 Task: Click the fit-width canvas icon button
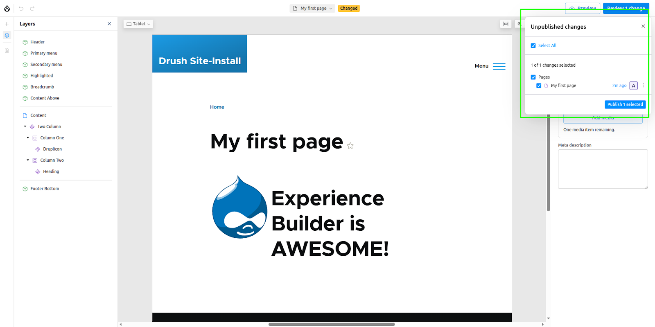point(506,24)
